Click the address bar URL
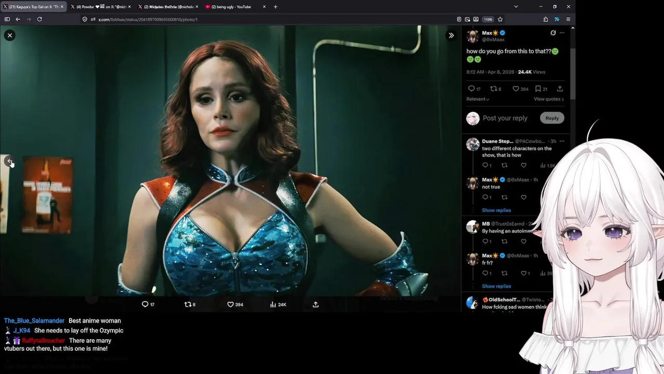Viewport: 664px width, 374px height. click(x=148, y=19)
